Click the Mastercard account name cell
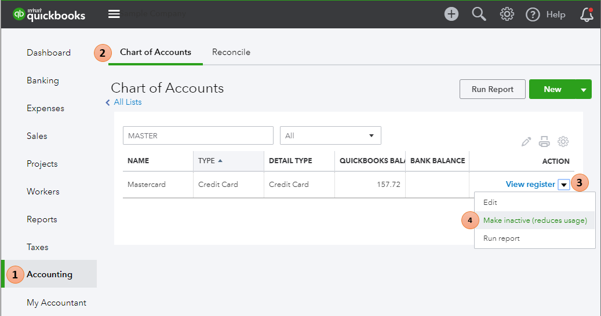The height and width of the screenshot is (316, 601). pyautogui.click(x=147, y=185)
